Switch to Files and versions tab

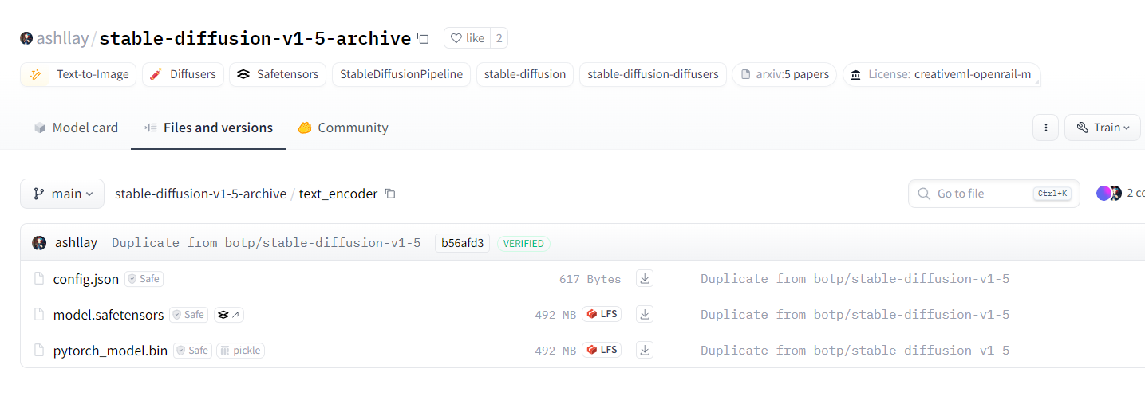208,128
